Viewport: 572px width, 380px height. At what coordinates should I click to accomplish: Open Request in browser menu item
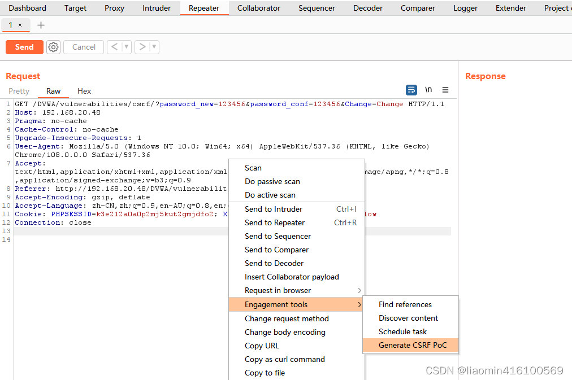point(297,290)
